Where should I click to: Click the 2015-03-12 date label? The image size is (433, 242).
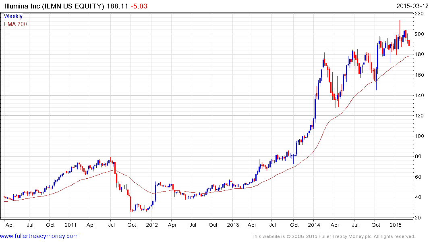tap(412, 6)
